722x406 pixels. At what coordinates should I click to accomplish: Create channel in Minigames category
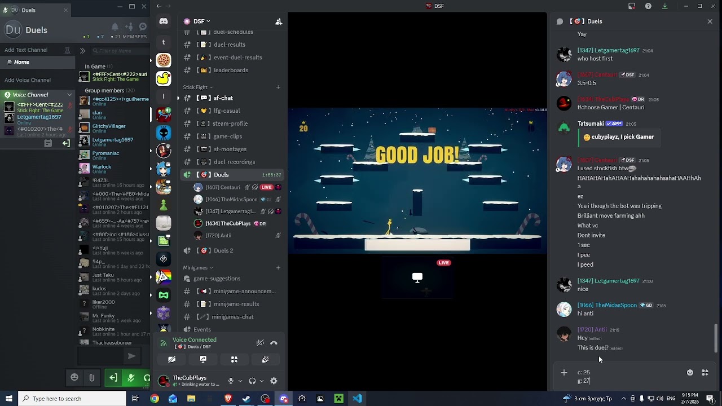278,268
